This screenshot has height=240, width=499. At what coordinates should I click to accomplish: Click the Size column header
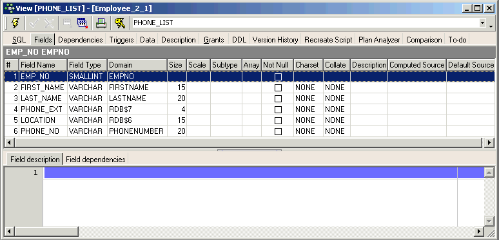pos(177,65)
